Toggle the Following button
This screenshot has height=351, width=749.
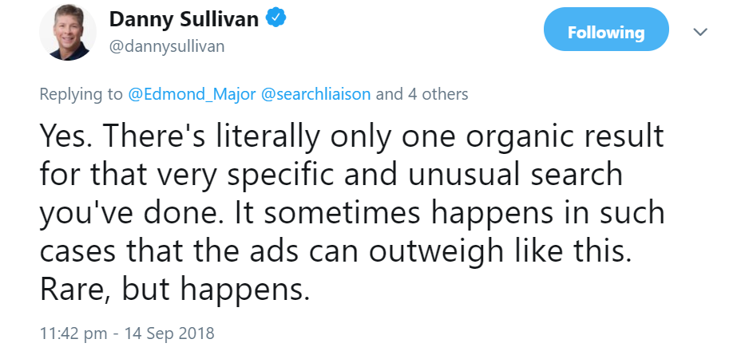point(605,33)
